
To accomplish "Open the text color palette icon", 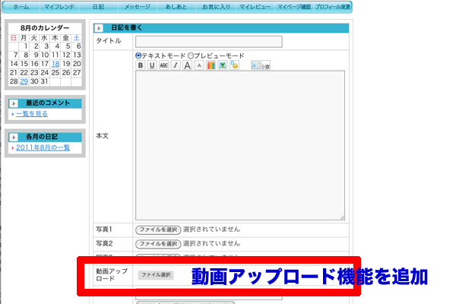I will coord(211,66).
